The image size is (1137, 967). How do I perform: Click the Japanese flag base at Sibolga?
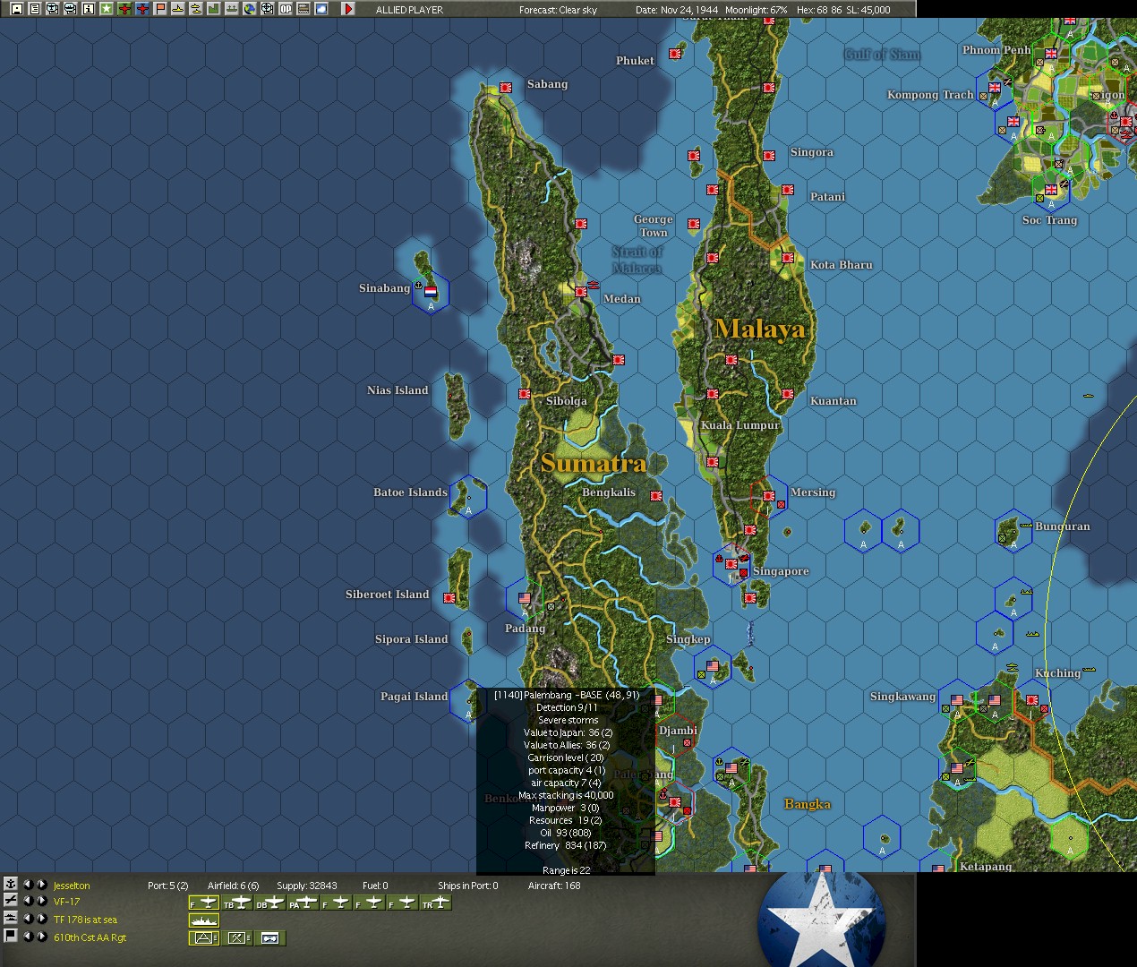click(525, 394)
